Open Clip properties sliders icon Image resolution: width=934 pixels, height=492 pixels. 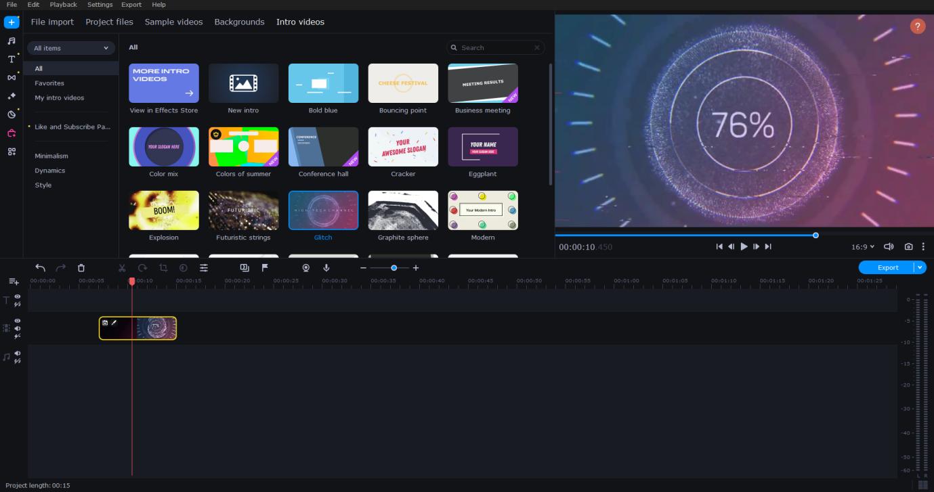(x=204, y=268)
